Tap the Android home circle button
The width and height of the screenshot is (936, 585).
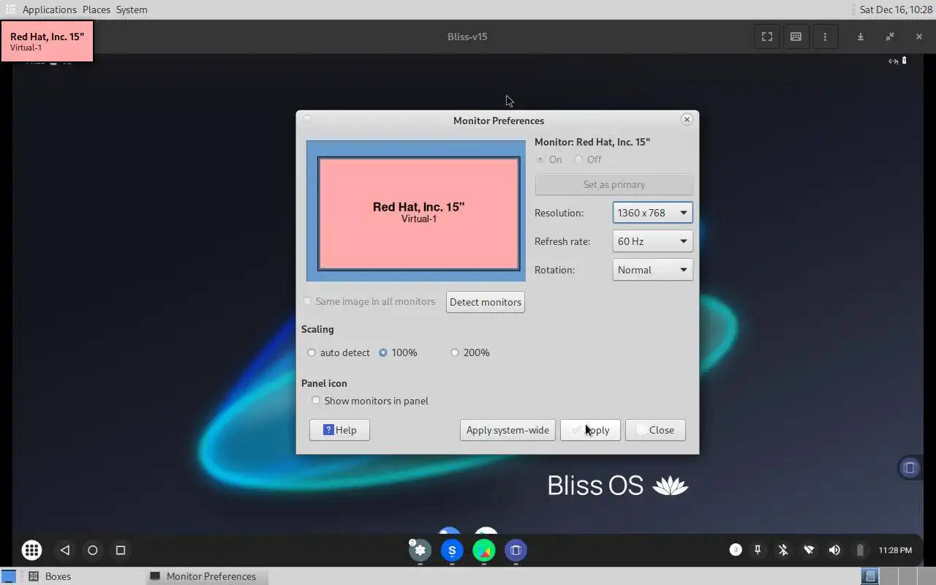93,550
